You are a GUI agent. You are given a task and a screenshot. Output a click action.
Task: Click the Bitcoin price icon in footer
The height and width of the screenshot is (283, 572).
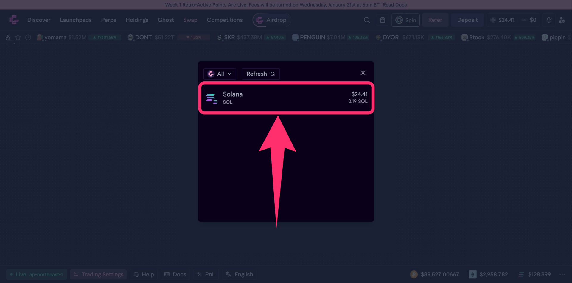(414, 274)
